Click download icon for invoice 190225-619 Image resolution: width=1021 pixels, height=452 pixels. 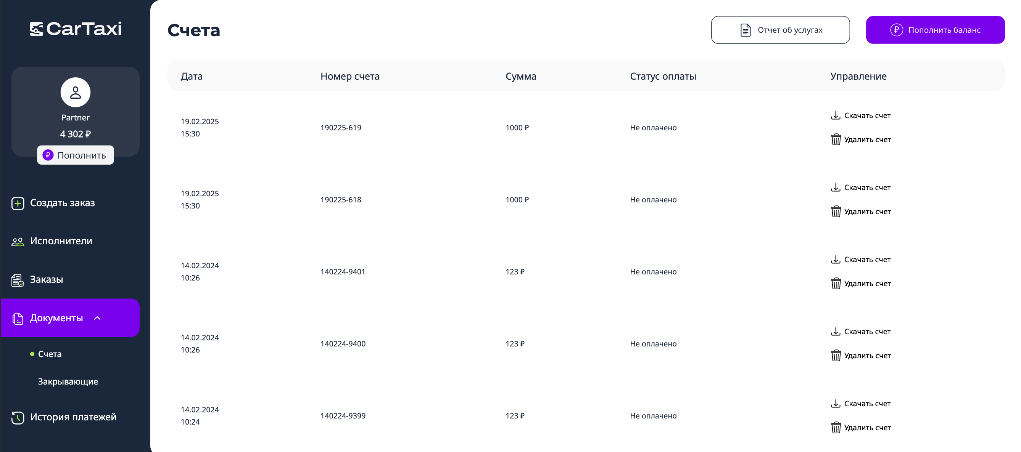click(836, 115)
